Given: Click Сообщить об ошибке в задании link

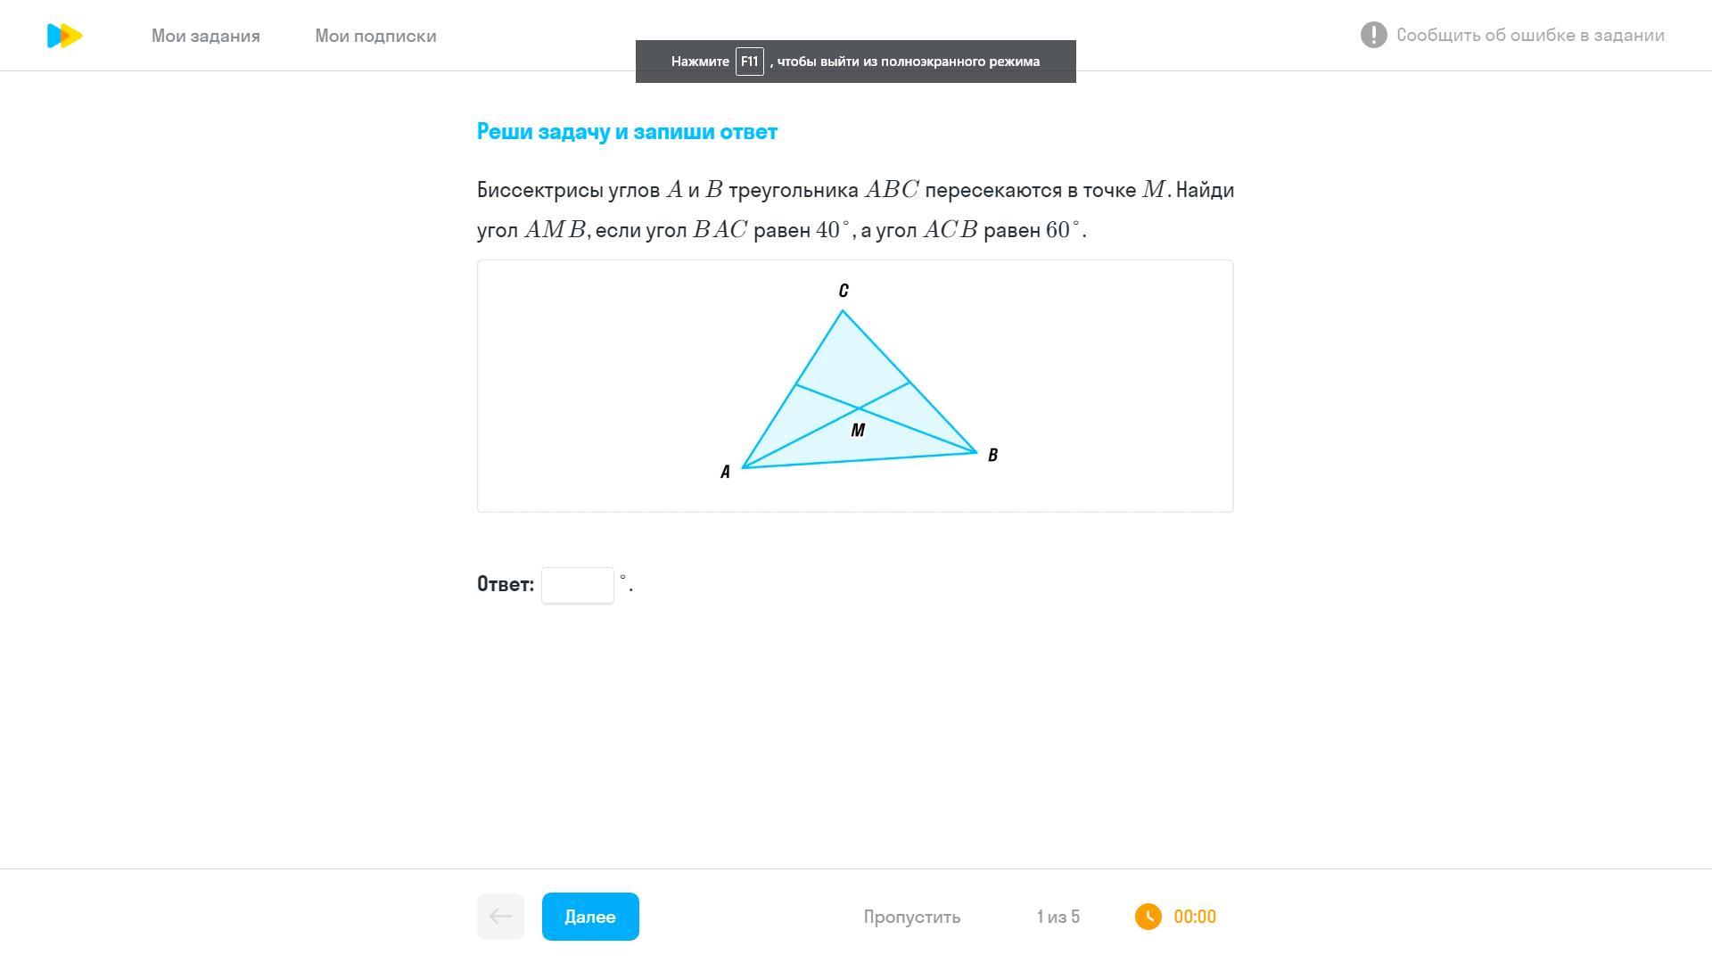Looking at the screenshot, I should click(x=1530, y=35).
